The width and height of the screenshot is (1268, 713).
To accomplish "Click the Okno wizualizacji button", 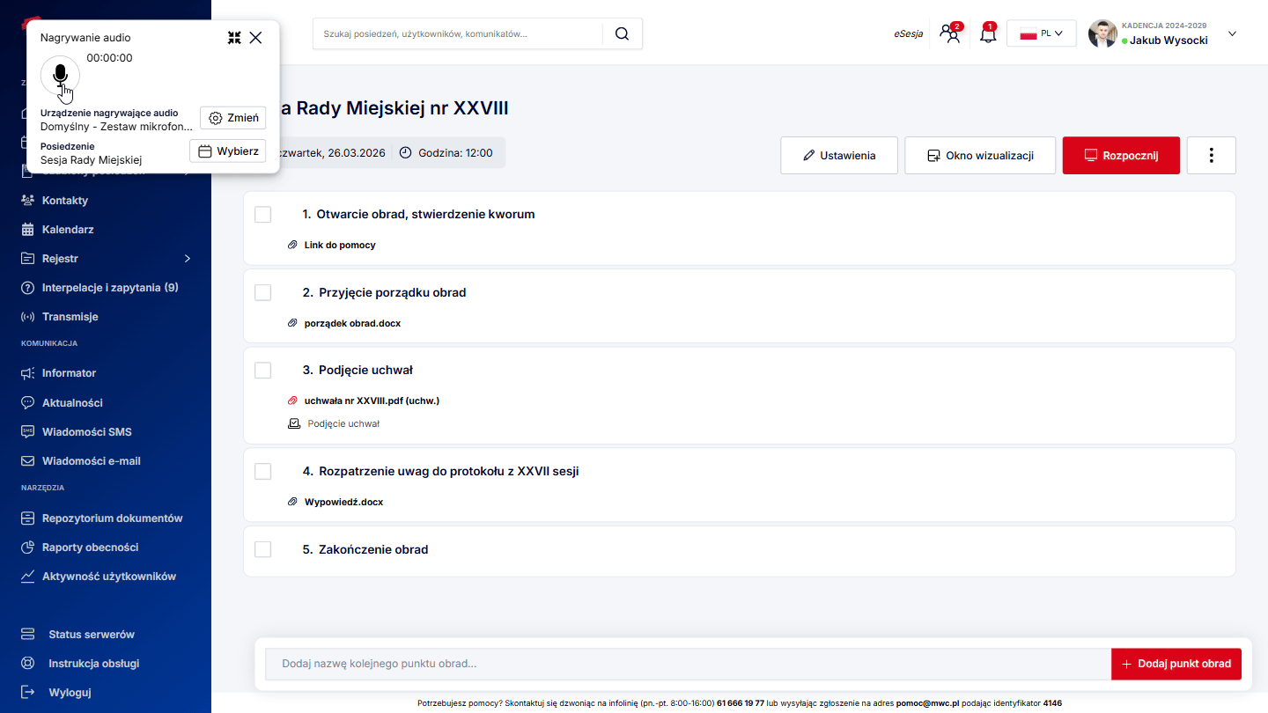I will [x=979, y=155].
